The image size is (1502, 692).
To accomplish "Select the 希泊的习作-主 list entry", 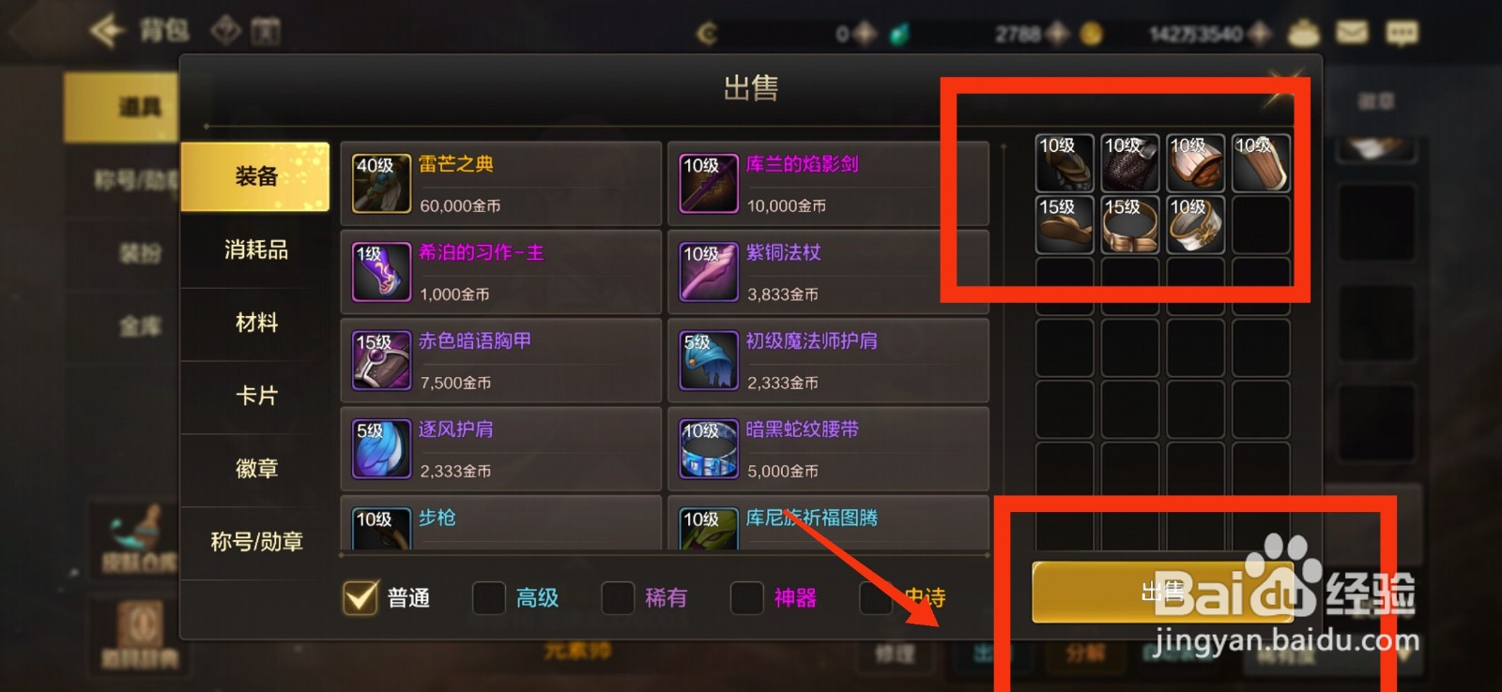I will pyautogui.click(x=500, y=272).
